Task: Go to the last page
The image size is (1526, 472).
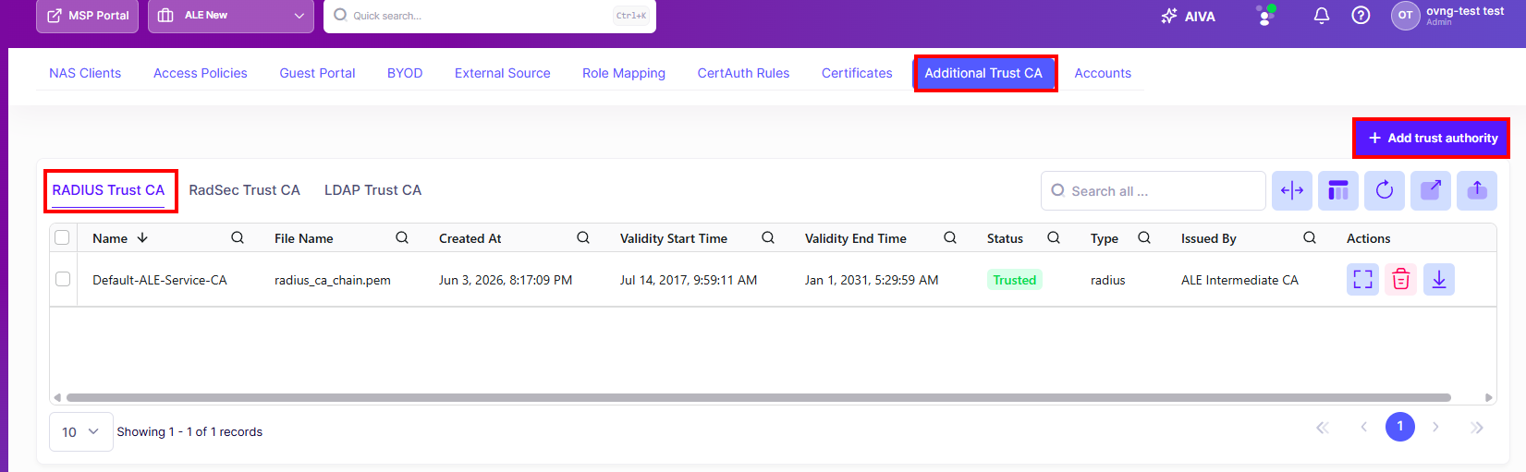Action: [x=1477, y=427]
